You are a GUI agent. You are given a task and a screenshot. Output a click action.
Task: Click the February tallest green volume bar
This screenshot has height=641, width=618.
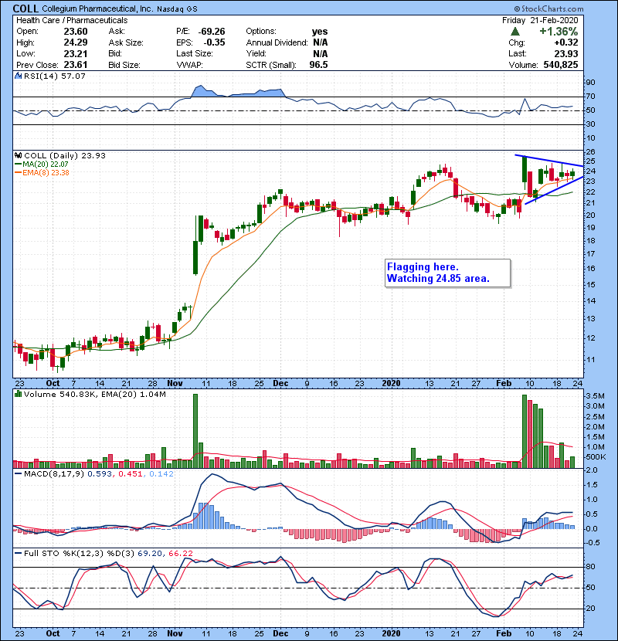tap(525, 431)
